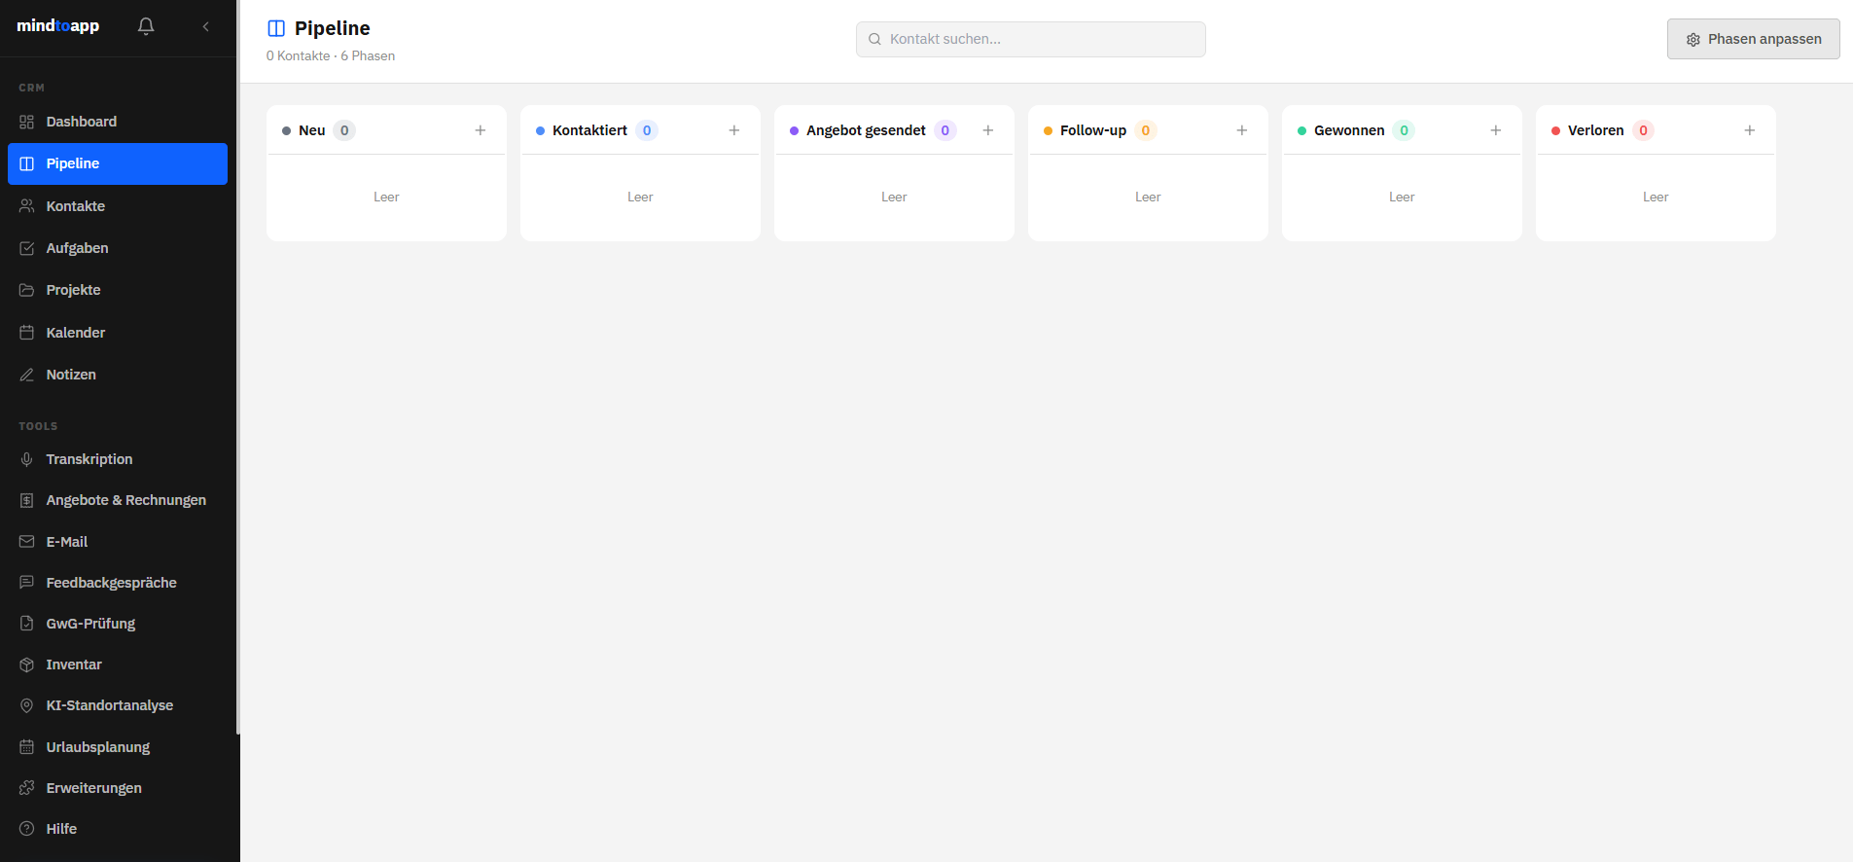Image resolution: width=1853 pixels, height=862 pixels.
Task: Open Angebote & Rechnungen
Action: 118,500
